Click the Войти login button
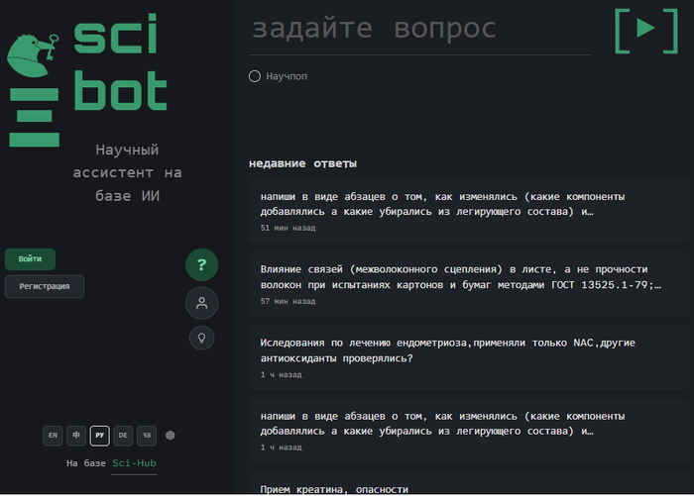The height and width of the screenshot is (496, 694). (30, 259)
